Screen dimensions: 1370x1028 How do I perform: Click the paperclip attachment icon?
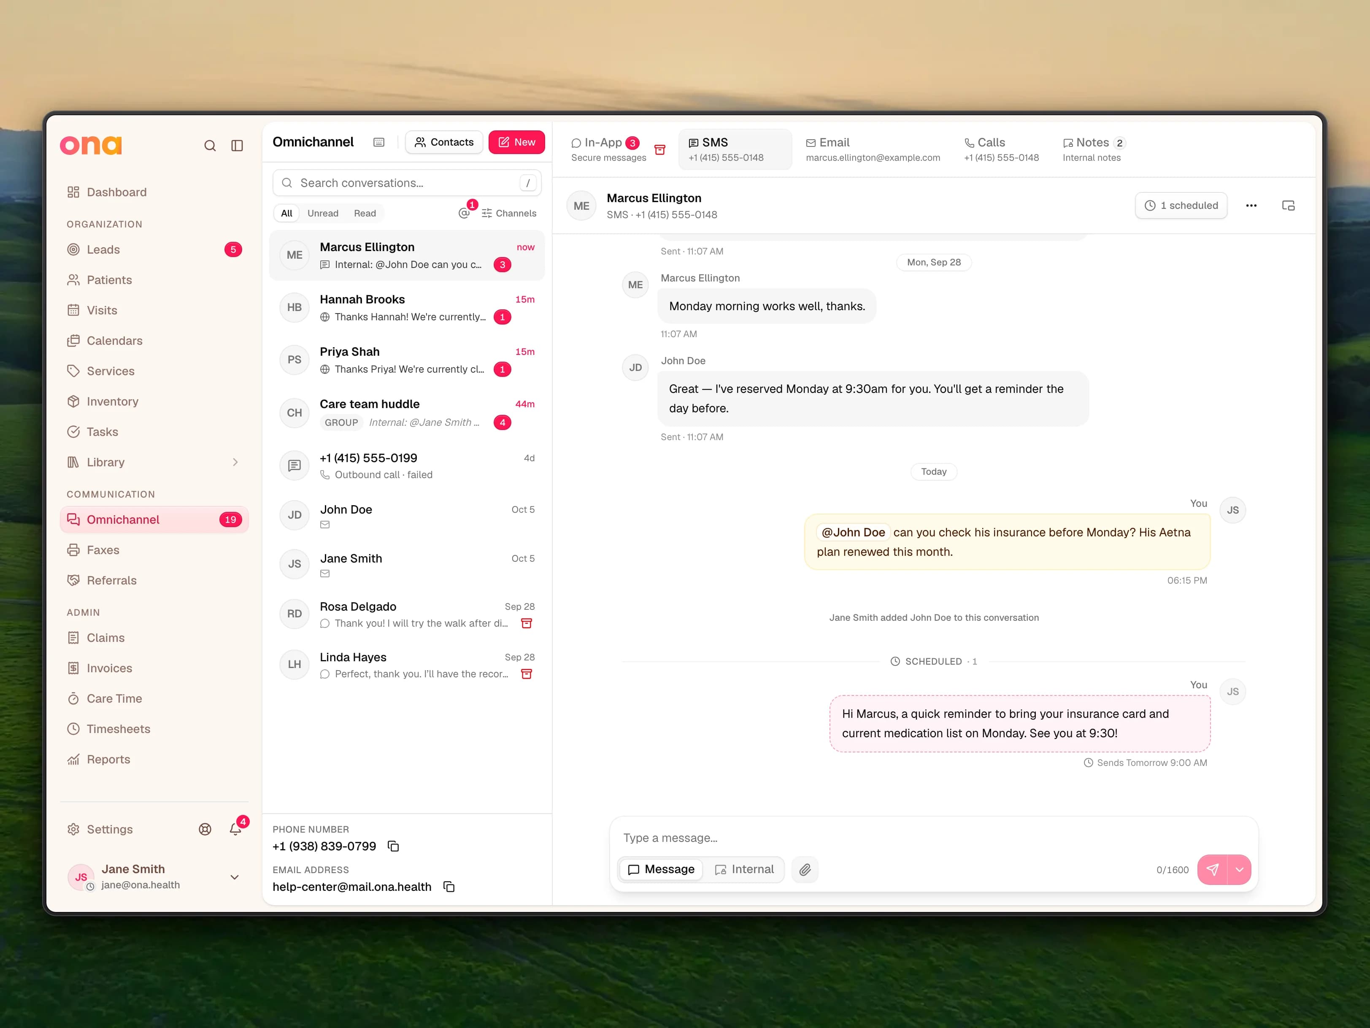pyautogui.click(x=805, y=869)
